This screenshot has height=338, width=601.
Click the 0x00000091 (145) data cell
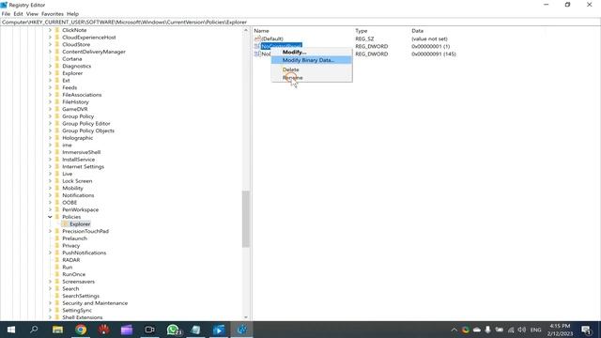point(434,54)
